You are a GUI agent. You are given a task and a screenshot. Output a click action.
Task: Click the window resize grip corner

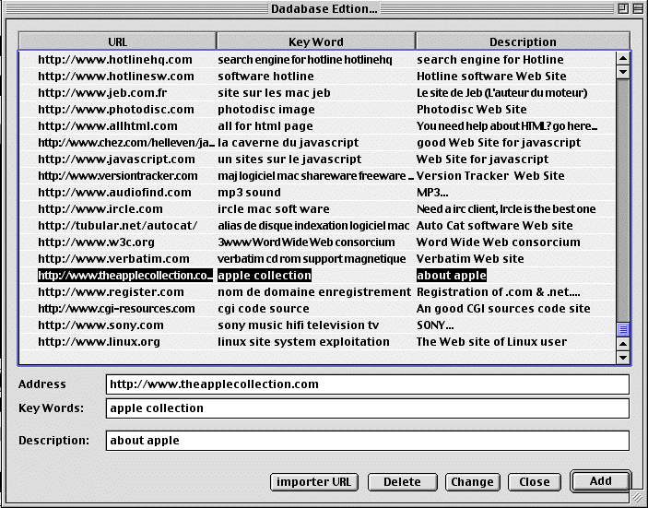636,498
